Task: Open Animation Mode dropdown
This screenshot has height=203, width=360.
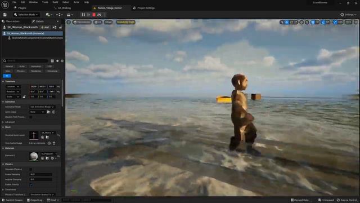Action: click(42, 107)
